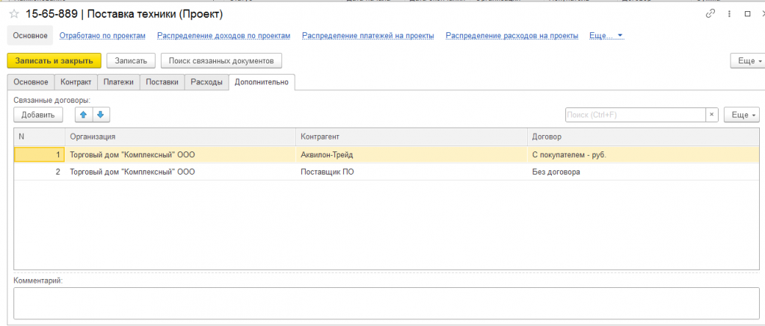Copy link using the chain icon
This screenshot has width=765, height=326.
click(710, 14)
